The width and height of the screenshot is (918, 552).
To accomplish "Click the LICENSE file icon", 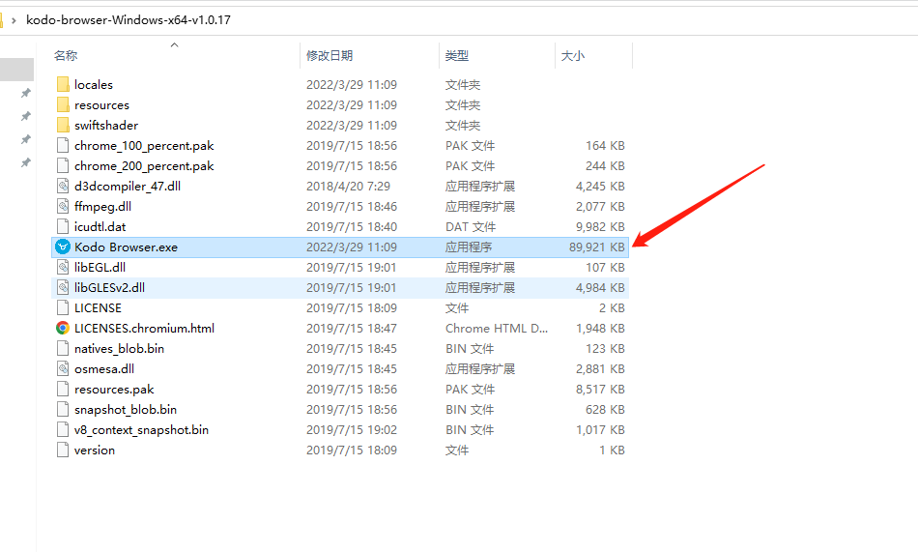I will [63, 307].
